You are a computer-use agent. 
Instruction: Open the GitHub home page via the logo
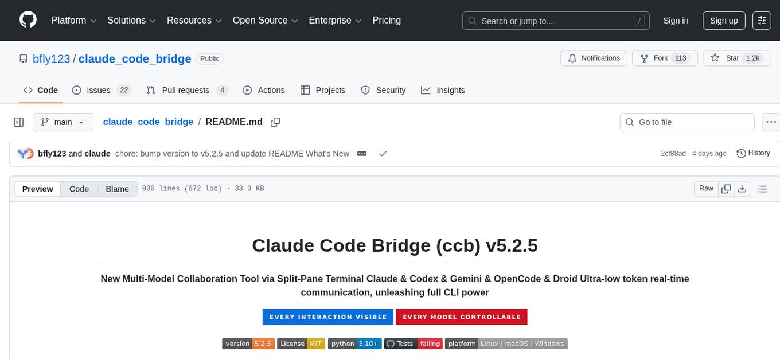tap(28, 19)
